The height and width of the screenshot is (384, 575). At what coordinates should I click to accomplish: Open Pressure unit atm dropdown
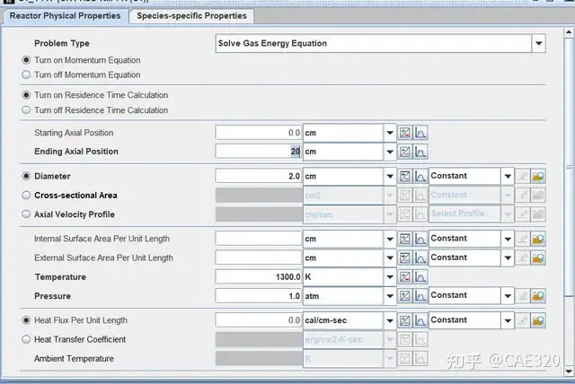coord(390,296)
